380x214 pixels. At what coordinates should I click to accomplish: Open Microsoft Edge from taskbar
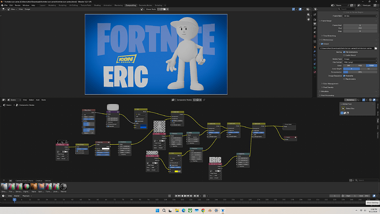(183, 210)
